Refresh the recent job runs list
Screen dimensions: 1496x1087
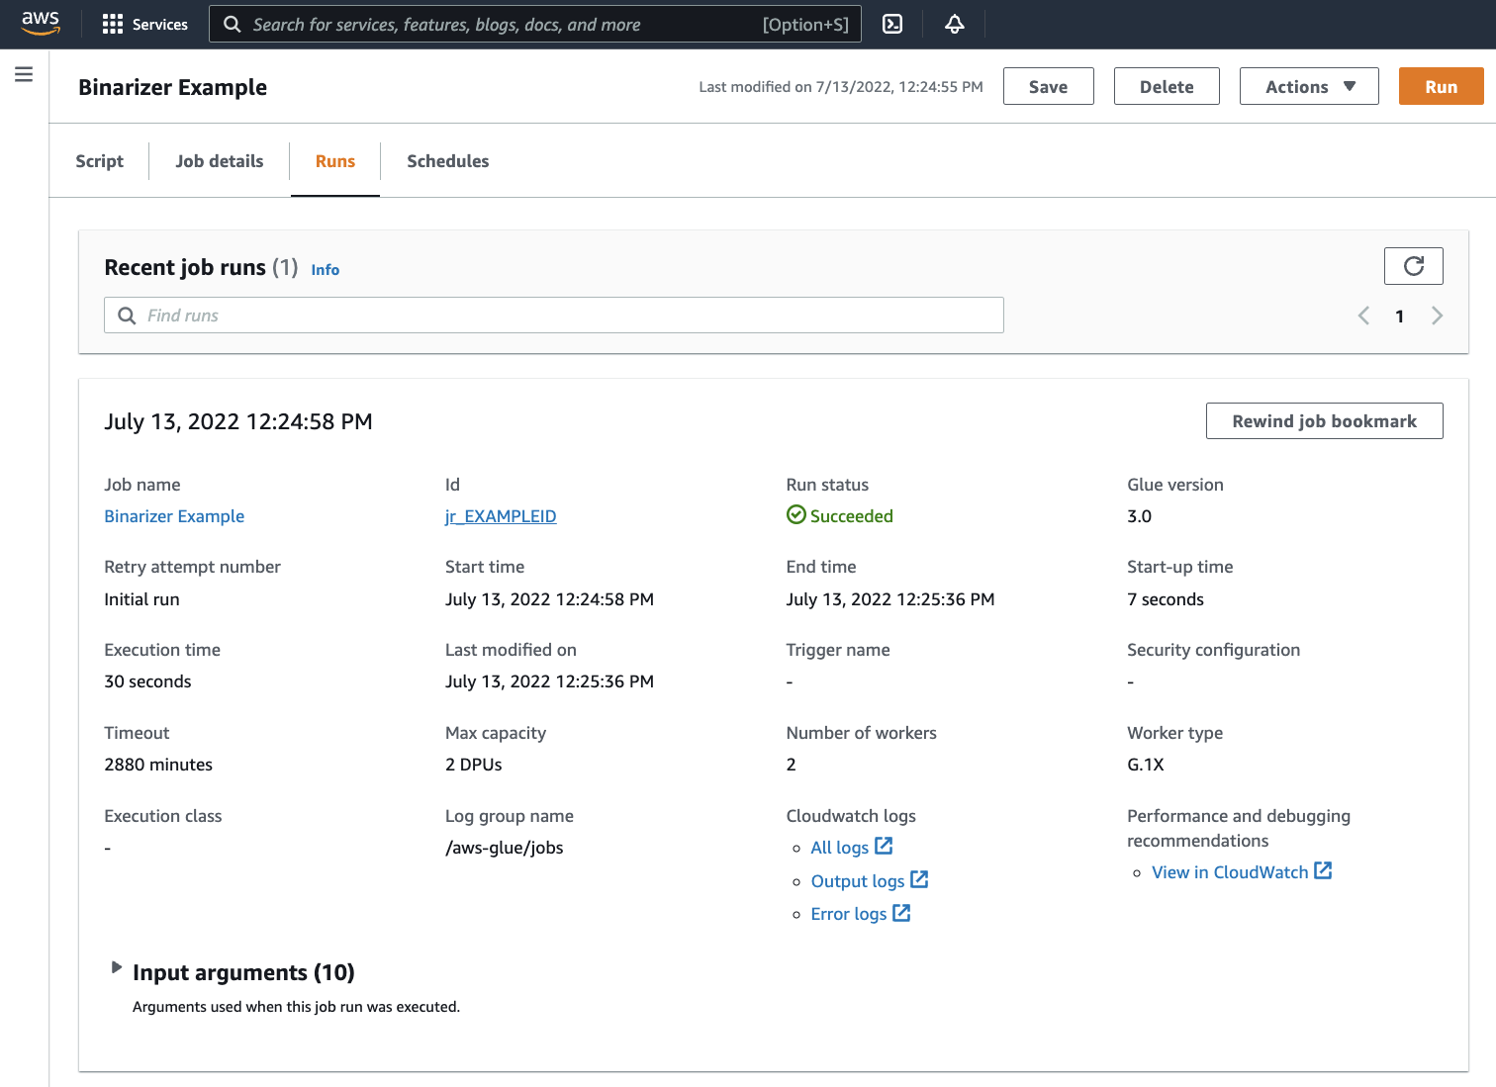point(1413,266)
